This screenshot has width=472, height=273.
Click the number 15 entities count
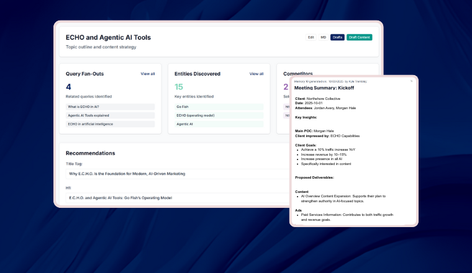coord(179,87)
